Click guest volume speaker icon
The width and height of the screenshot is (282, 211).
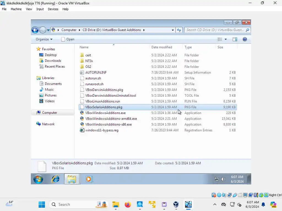[x=223, y=179]
